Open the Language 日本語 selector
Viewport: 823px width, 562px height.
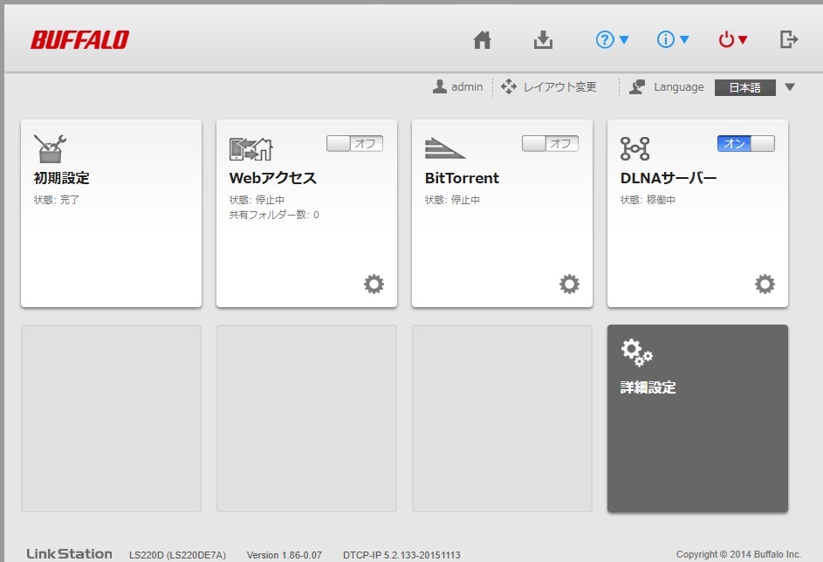click(754, 87)
